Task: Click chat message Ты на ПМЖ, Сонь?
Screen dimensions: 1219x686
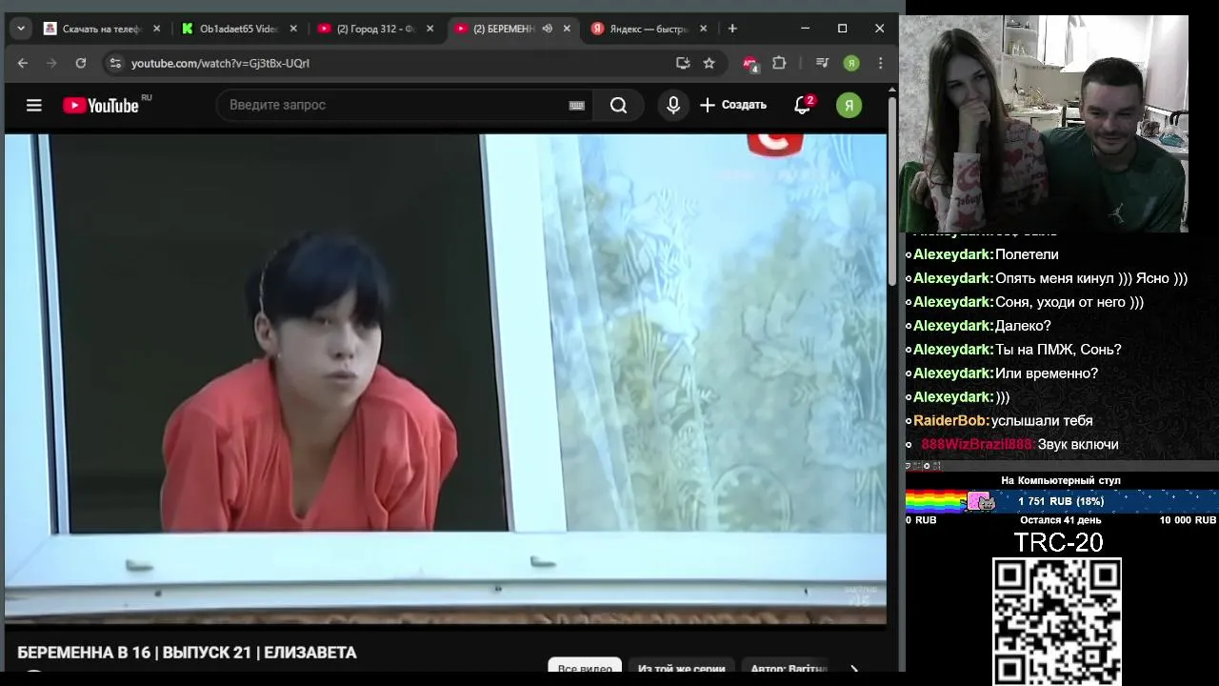Action: pyautogui.click(x=1058, y=350)
